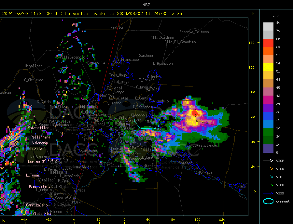Viewport: 293px width, 224px height.
Task: Click the 'Uspallata' map label
Action: coord(34,66)
